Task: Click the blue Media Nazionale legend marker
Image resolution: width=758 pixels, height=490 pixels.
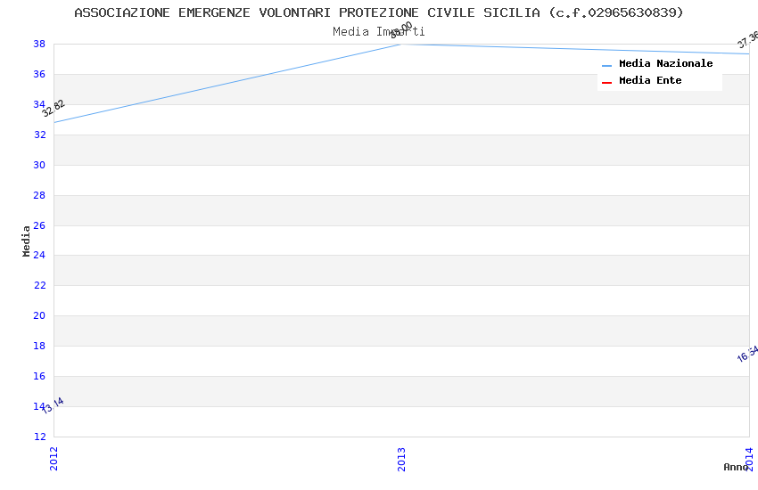Action: 606,65
